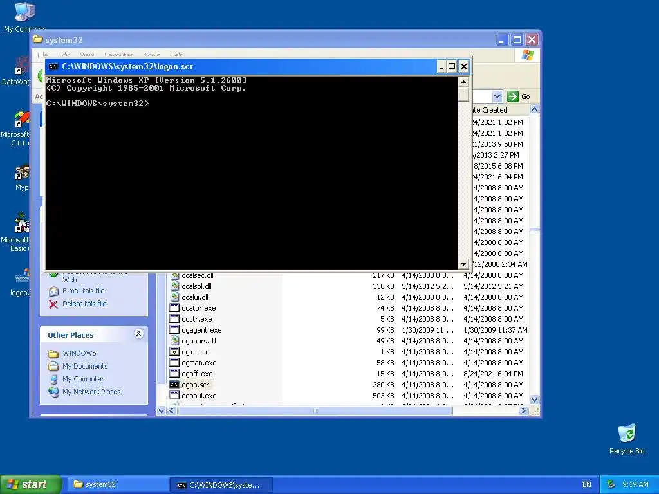Image resolution: width=659 pixels, height=494 pixels.
Task: Click the system tray network icon
Action: pyautogui.click(x=611, y=484)
